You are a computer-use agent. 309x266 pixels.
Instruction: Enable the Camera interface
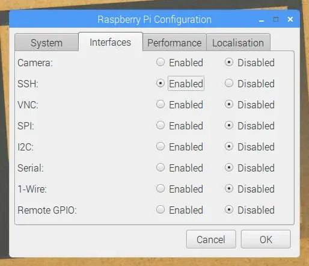click(161, 62)
